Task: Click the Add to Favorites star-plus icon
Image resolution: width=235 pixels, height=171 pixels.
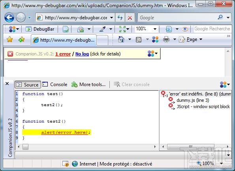Action: point(21,40)
